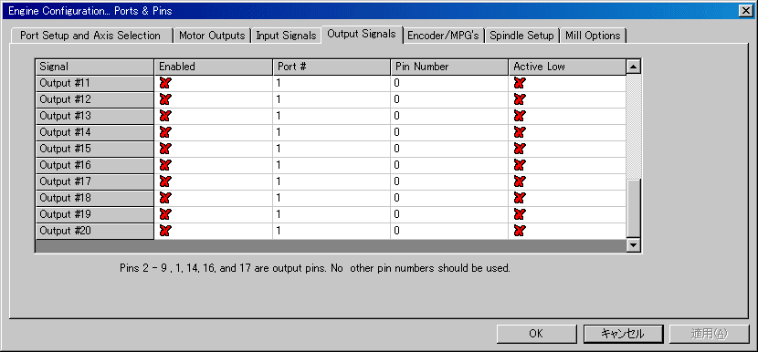Switch to Input Signals tab

(x=286, y=36)
